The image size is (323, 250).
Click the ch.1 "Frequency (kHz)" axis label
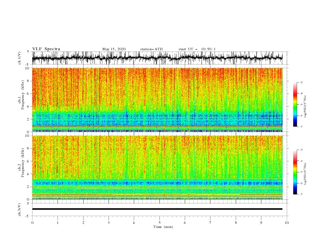click(x=23, y=95)
